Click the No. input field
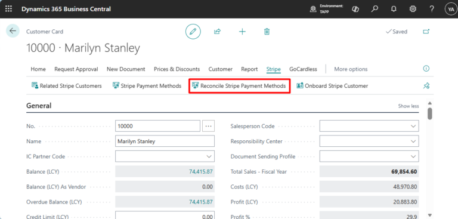This screenshot has height=219, width=458. 157,126
